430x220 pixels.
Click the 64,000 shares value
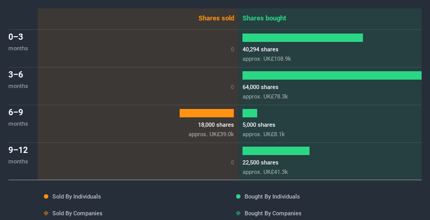pos(260,87)
